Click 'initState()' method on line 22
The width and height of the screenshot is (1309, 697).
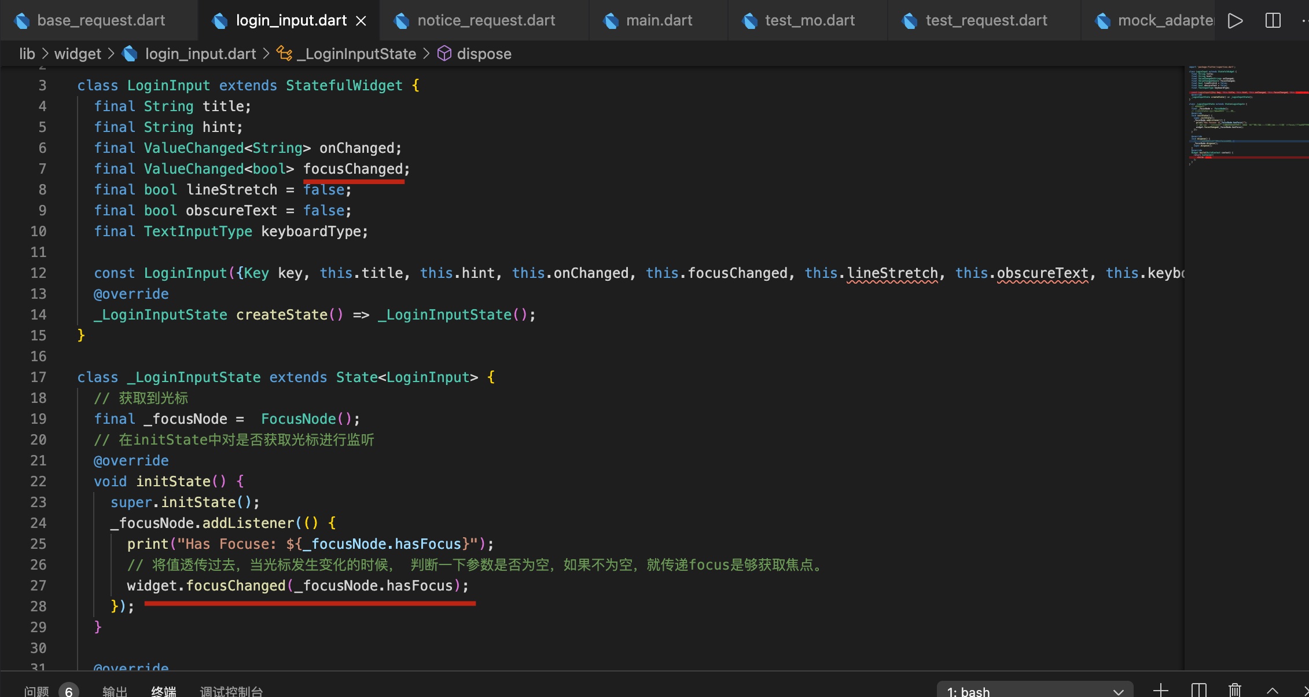[x=181, y=482]
